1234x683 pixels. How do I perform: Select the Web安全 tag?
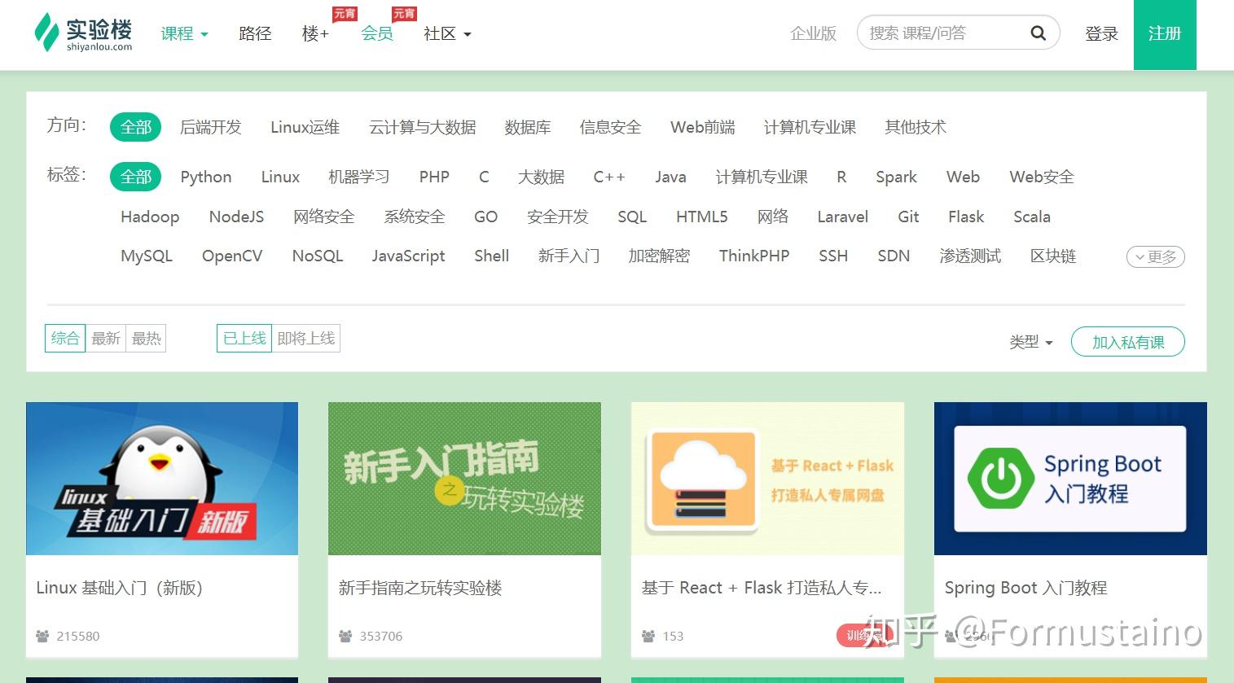coord(1042,177)
